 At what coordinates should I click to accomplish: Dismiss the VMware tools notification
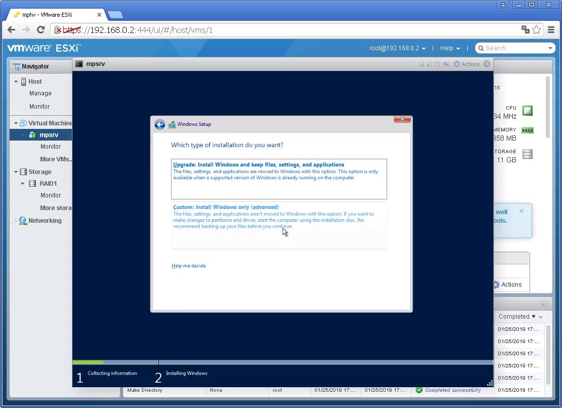(x=521, y=211)
